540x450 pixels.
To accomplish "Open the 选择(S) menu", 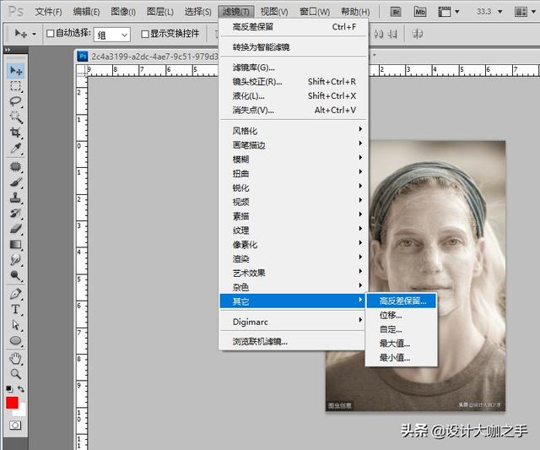I will click(x=197, y=12).
